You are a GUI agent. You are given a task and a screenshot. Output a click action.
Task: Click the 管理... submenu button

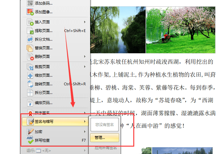(105, 138)
